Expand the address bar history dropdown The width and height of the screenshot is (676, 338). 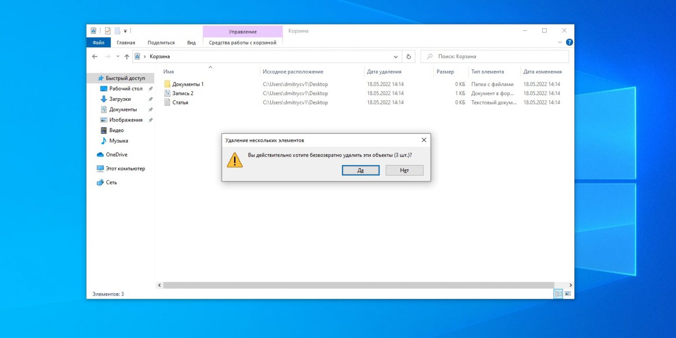[395, 56]
